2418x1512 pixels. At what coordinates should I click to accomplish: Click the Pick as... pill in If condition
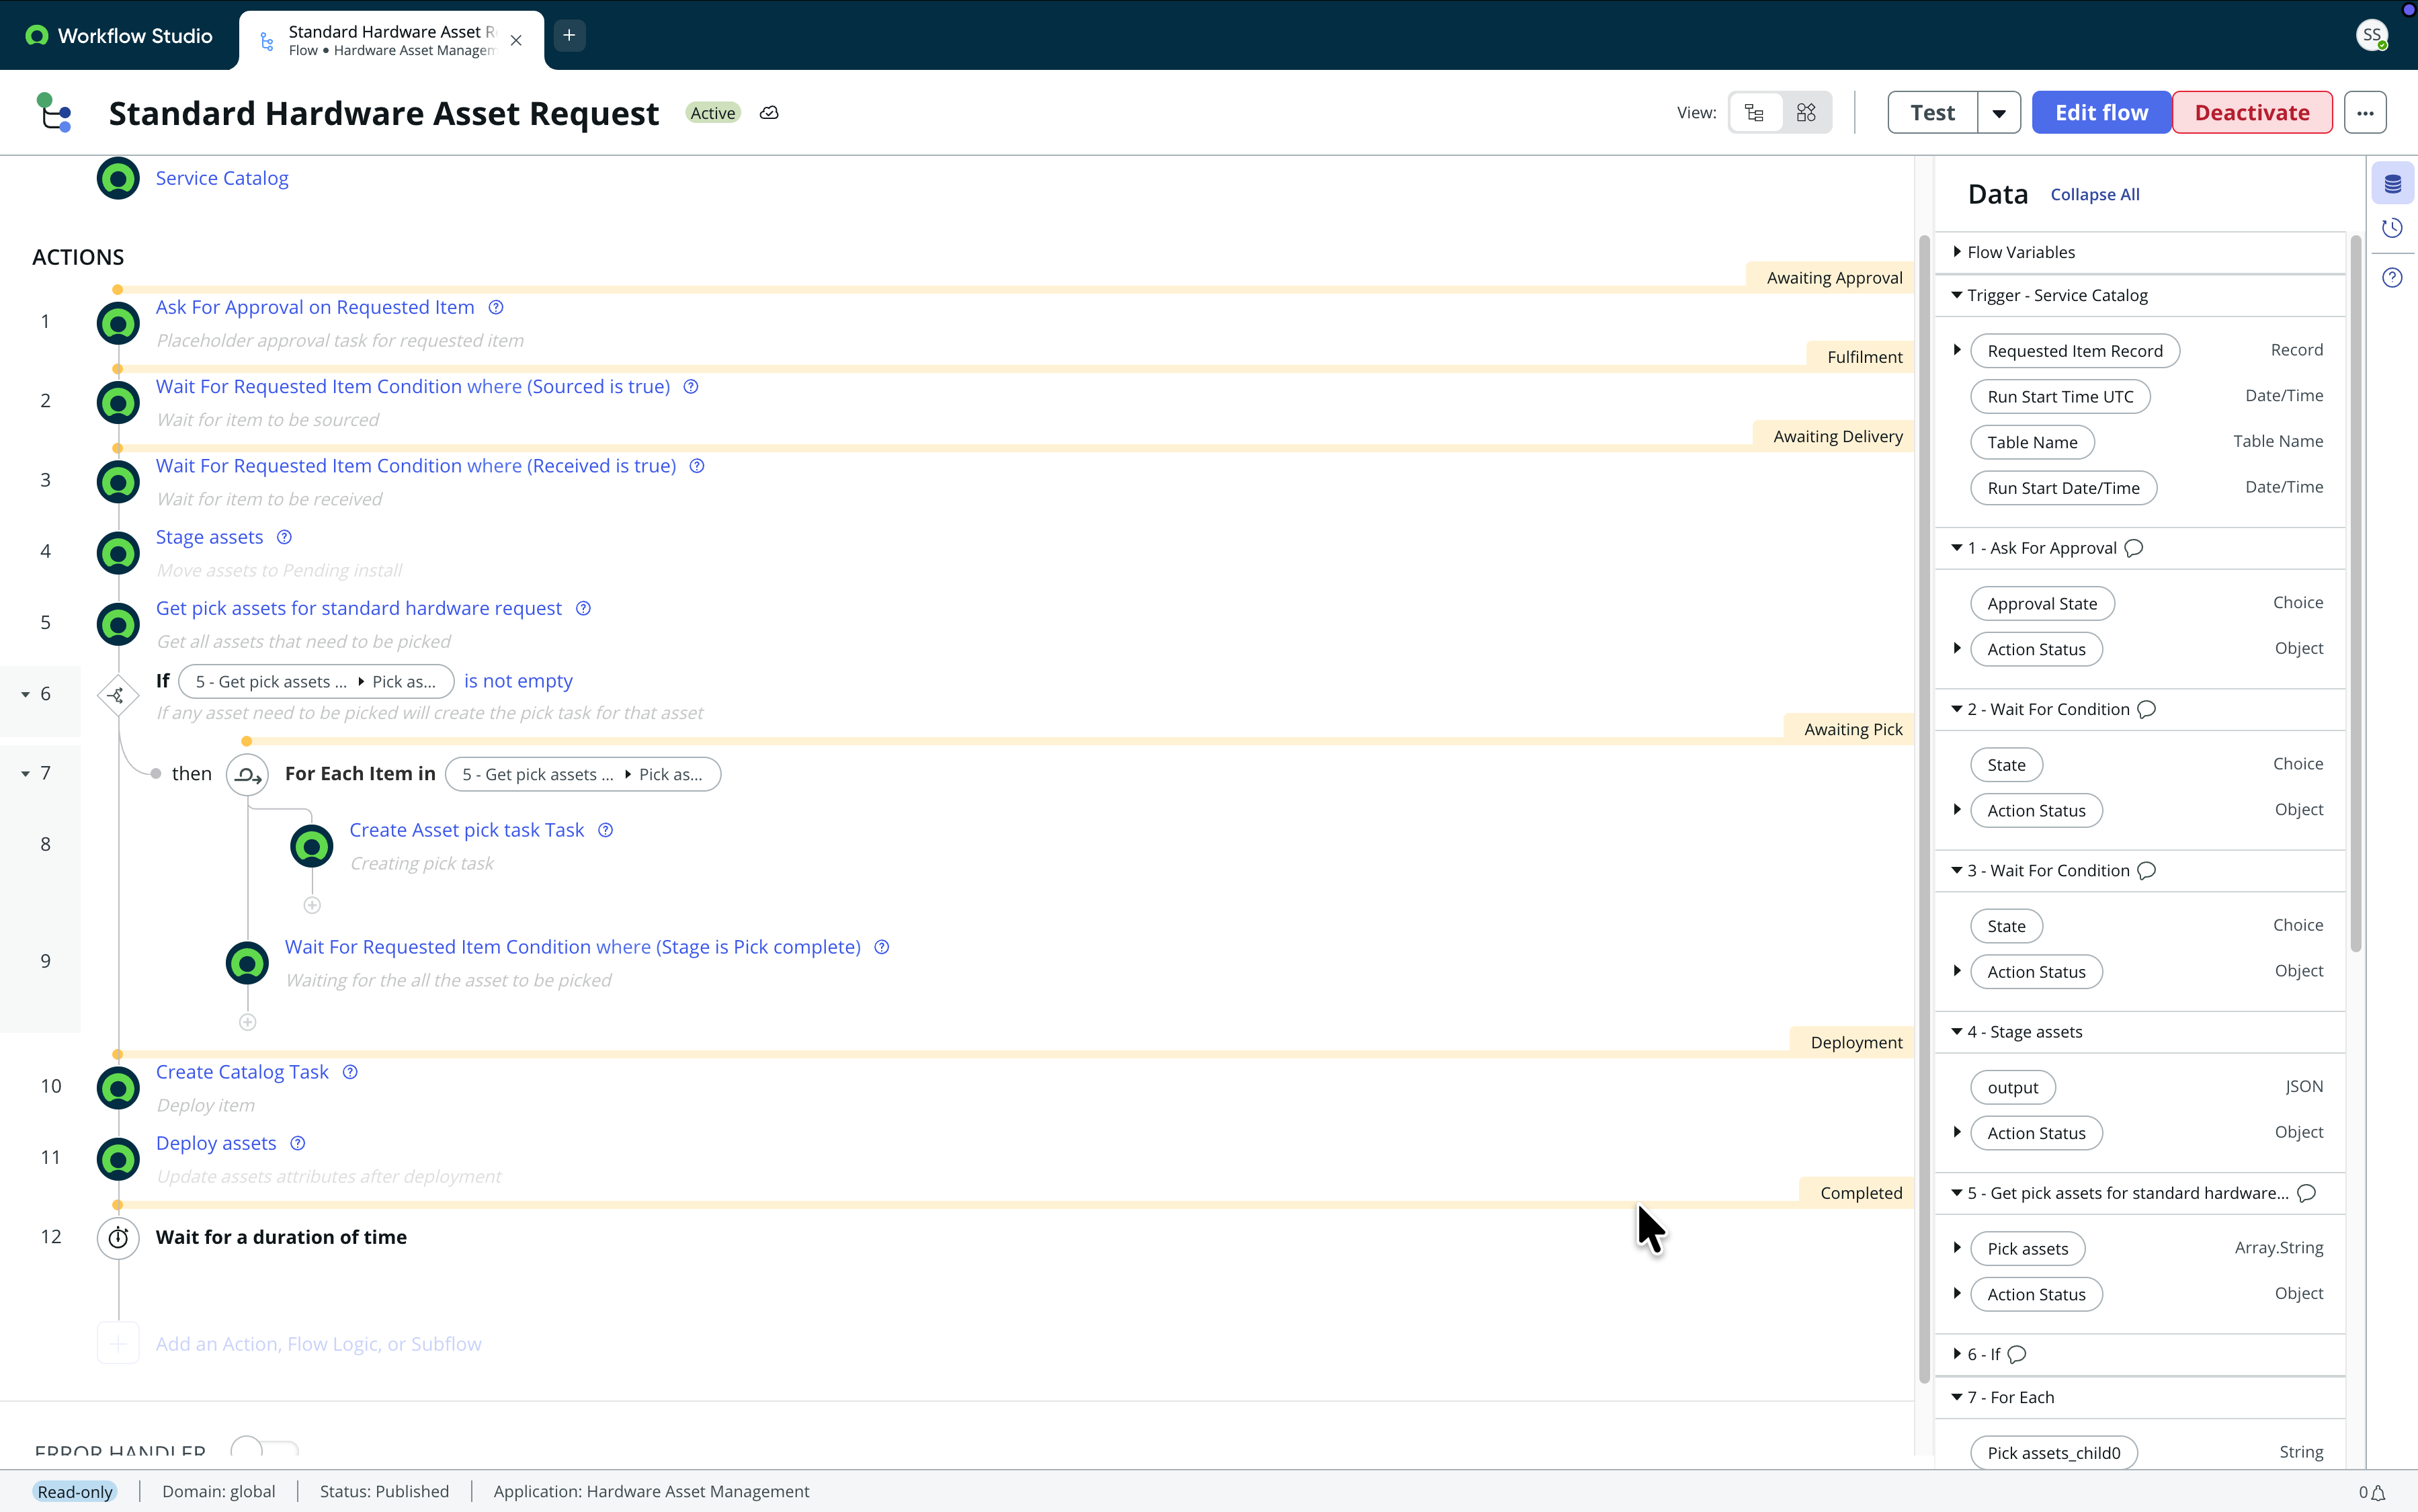click(x=404, y=681)
